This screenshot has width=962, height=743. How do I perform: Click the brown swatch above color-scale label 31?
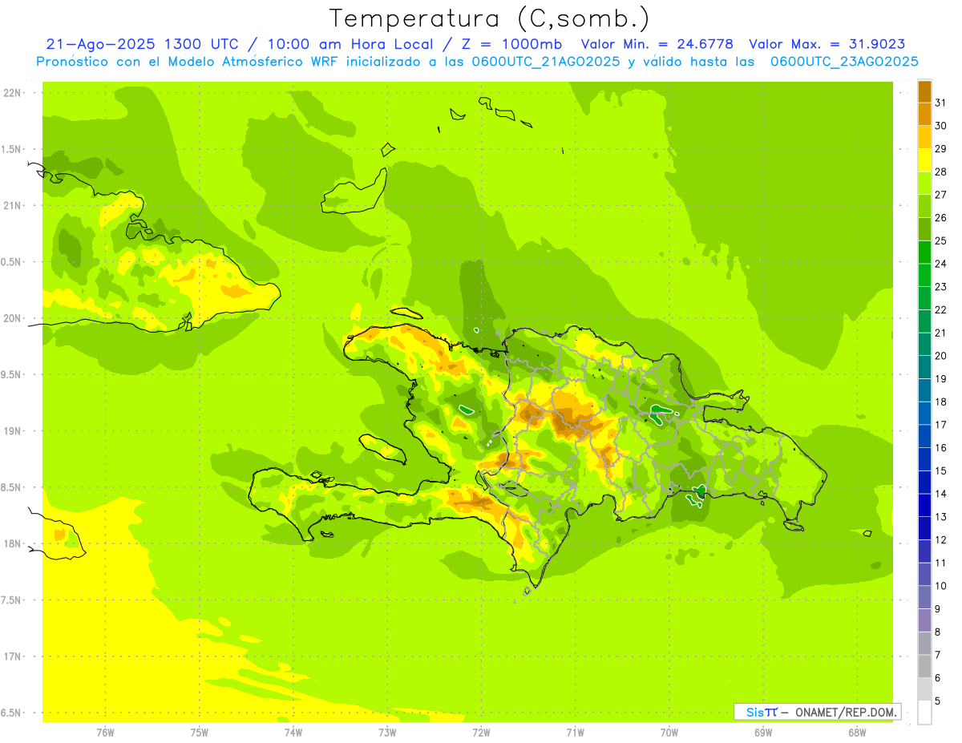pos(924,91)
